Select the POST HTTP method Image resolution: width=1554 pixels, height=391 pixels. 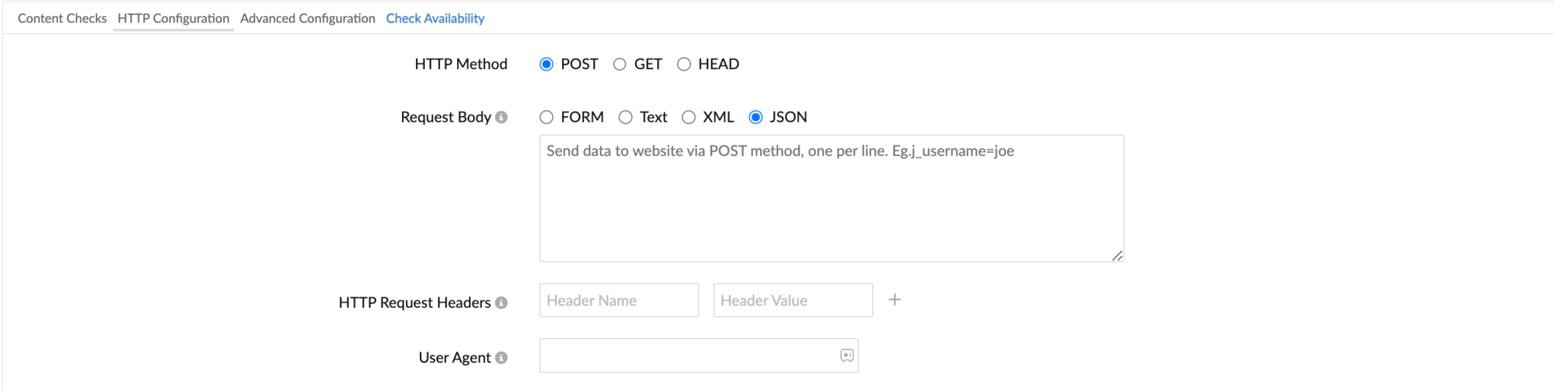click(546, 64)
